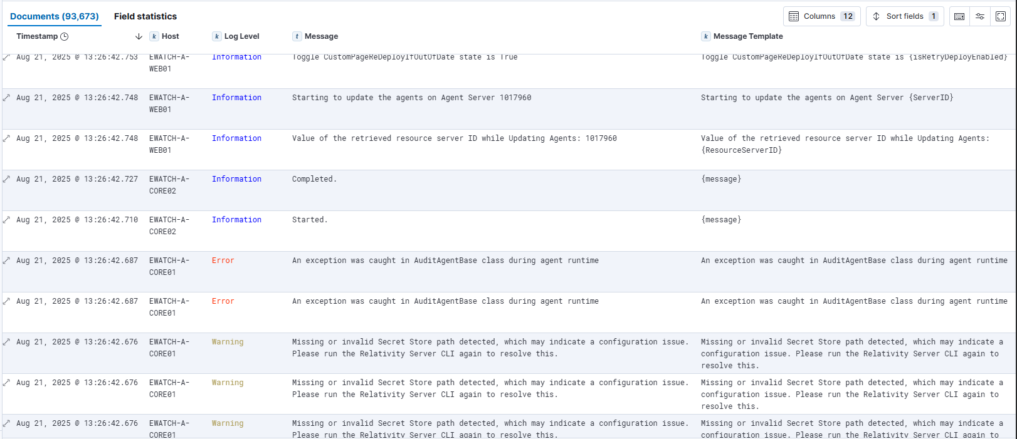
Task: Expand the Starting to update agents row
Action: pos(7,98)
